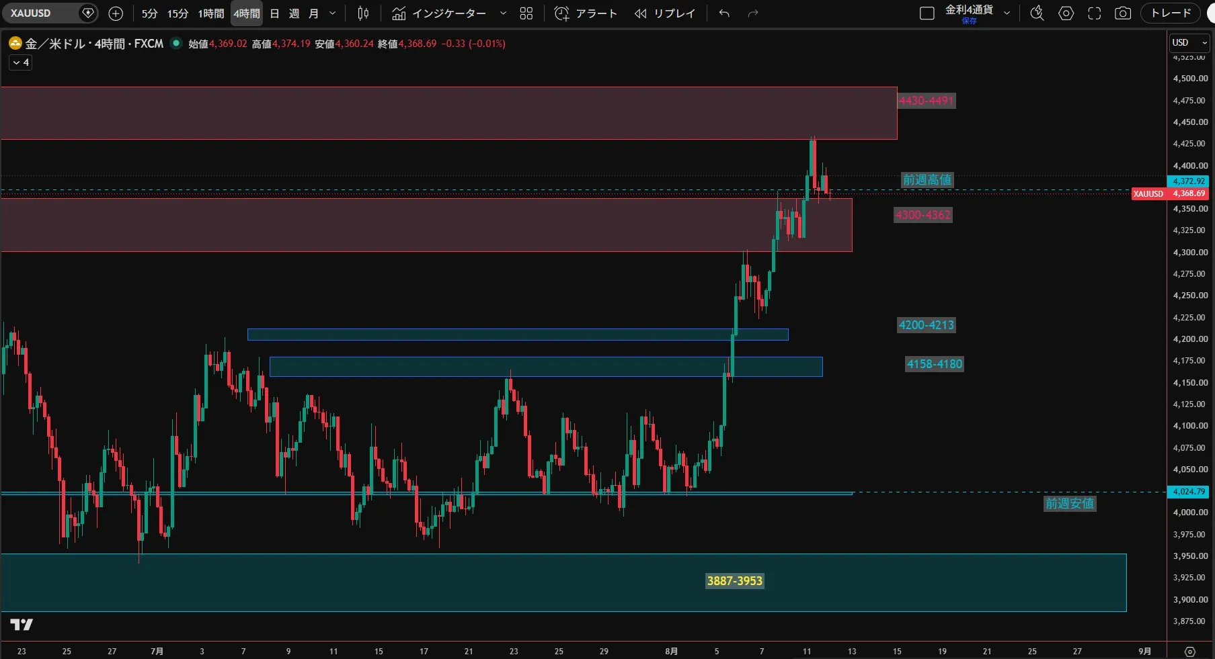Click the add symbol plus icon
Viewport: 1215px width, 659px height.
tap(116, 13)
